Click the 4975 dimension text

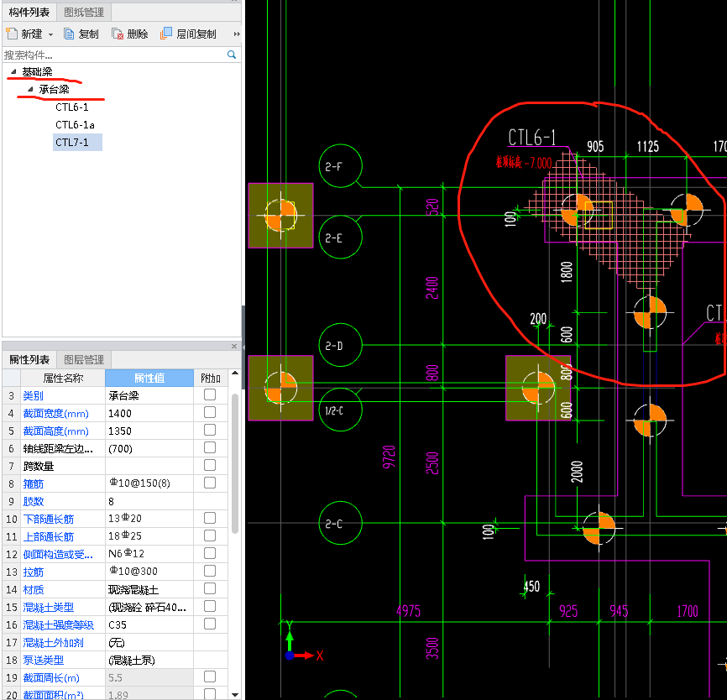coord(409,611)
